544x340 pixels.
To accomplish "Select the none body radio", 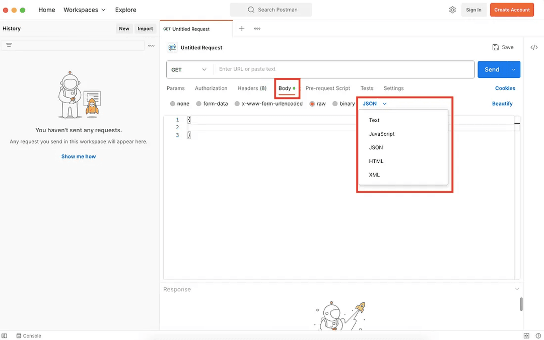I will point(172,104).
